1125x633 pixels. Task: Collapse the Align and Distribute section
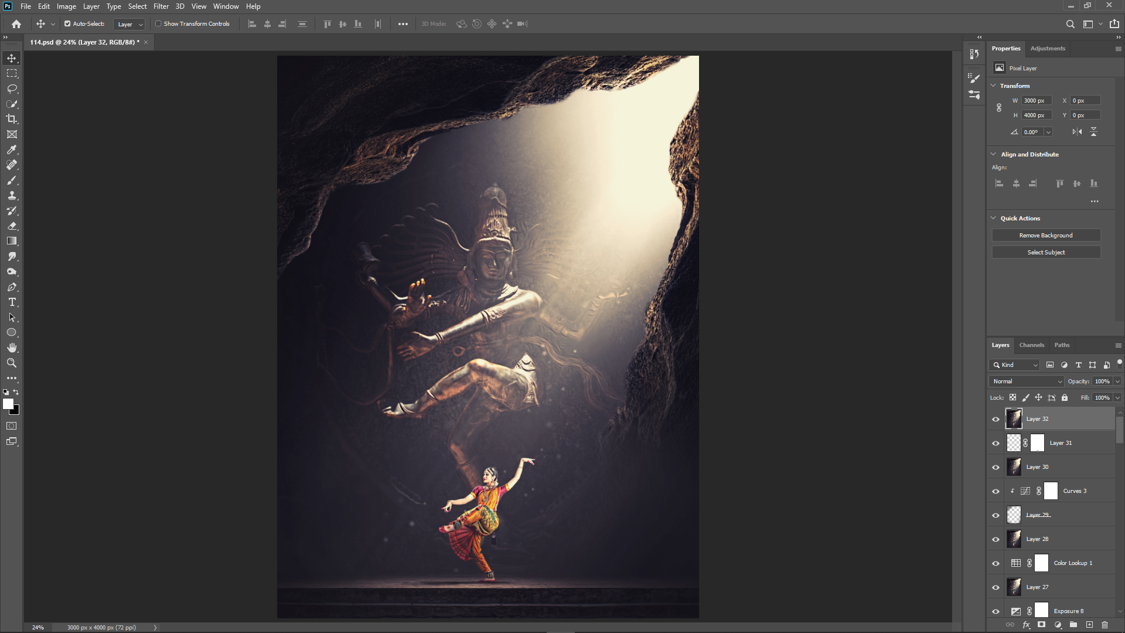993,154
